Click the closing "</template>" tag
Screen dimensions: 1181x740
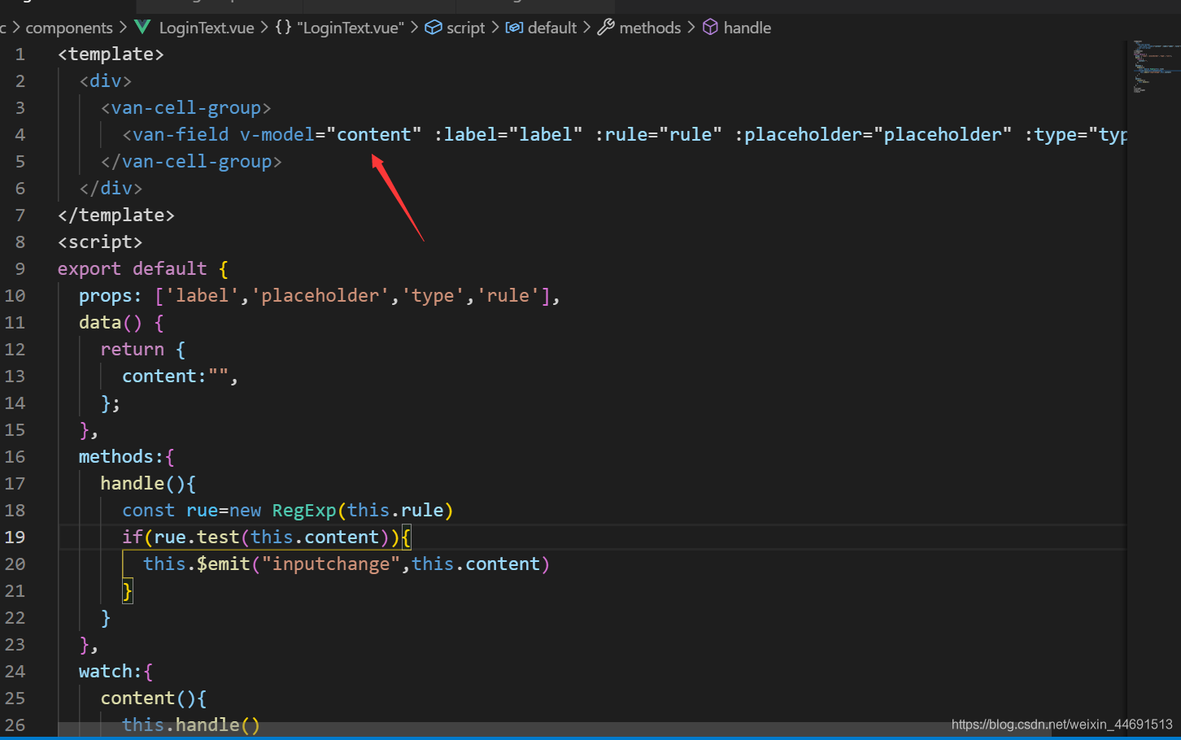click(116, 215)
